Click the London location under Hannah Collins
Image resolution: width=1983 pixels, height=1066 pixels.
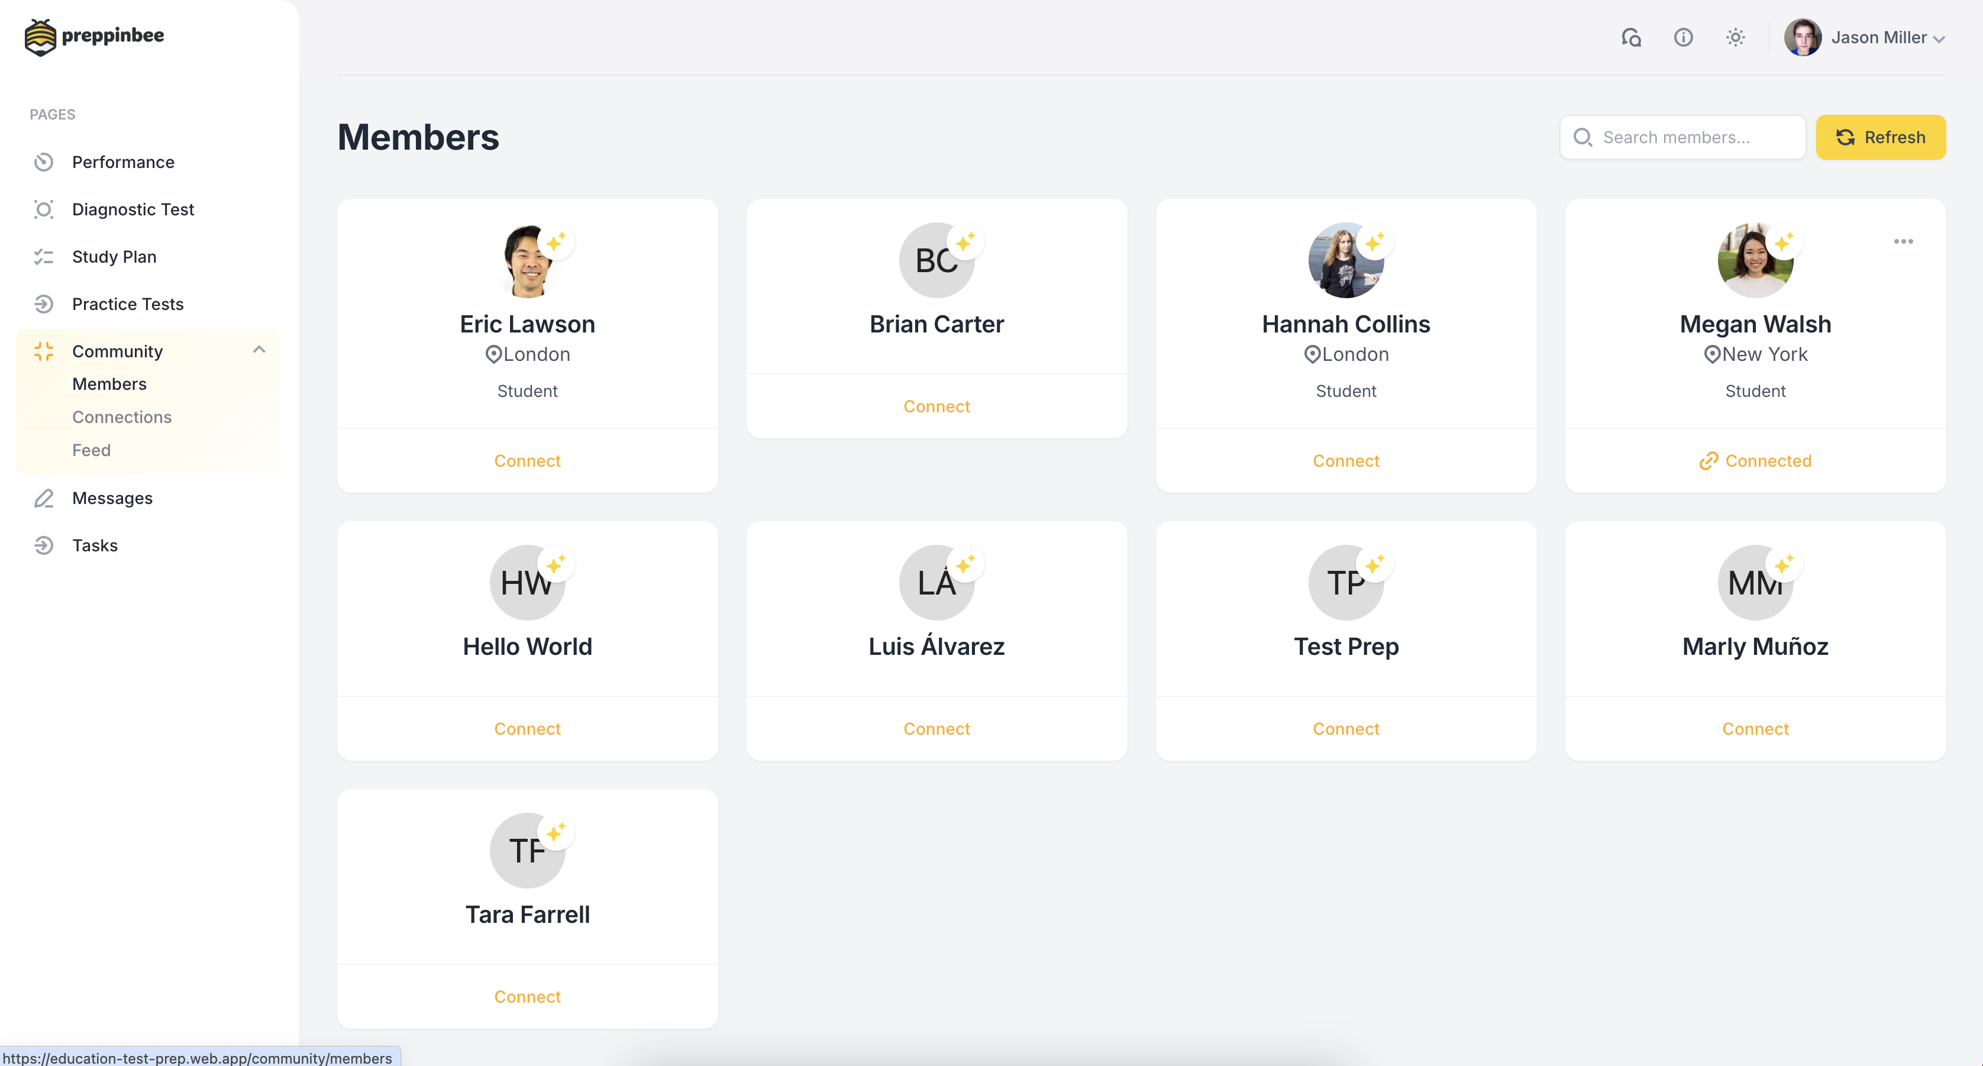(1346, 354)
